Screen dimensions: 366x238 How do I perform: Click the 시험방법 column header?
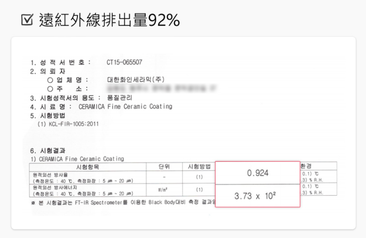coord(199,166)
